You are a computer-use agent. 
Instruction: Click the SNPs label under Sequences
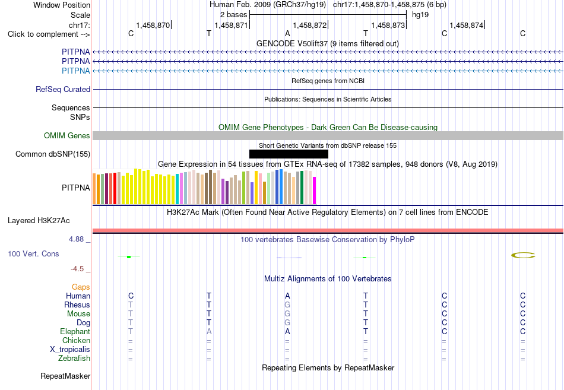pyautogui.click(x=80, y=118)
